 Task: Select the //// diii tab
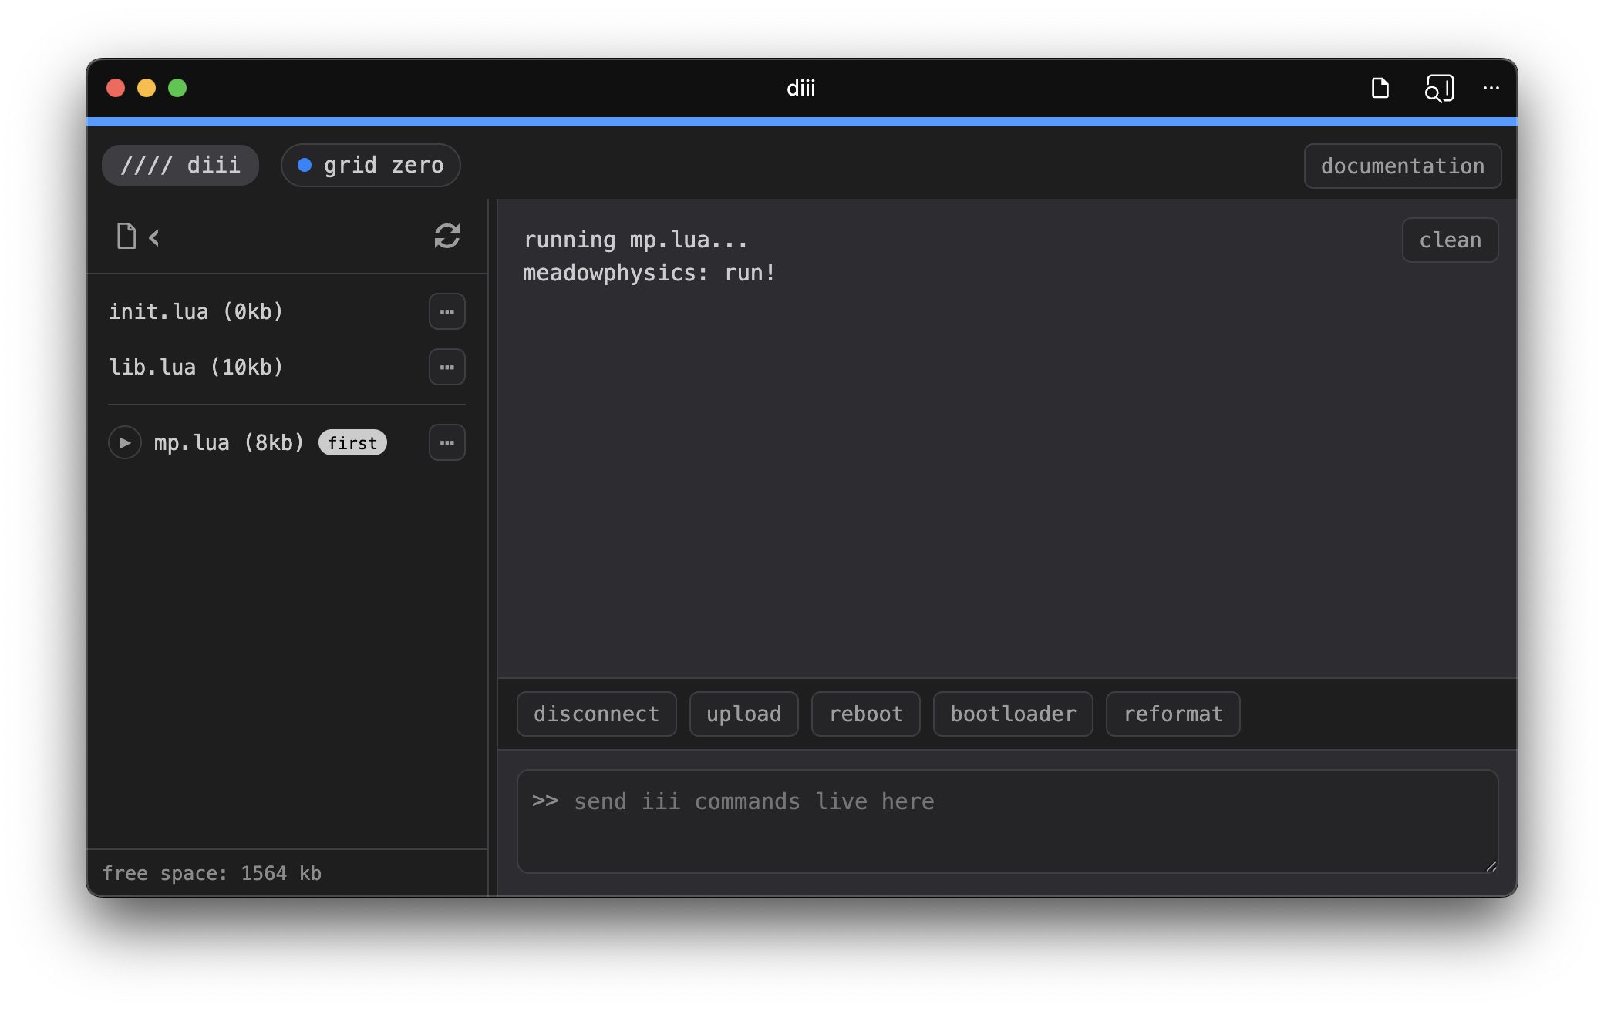point(180,165)
